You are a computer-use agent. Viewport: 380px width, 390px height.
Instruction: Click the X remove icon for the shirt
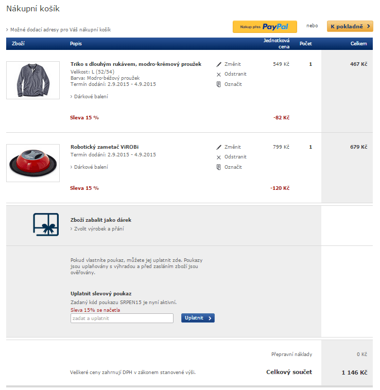click(219, 75)
